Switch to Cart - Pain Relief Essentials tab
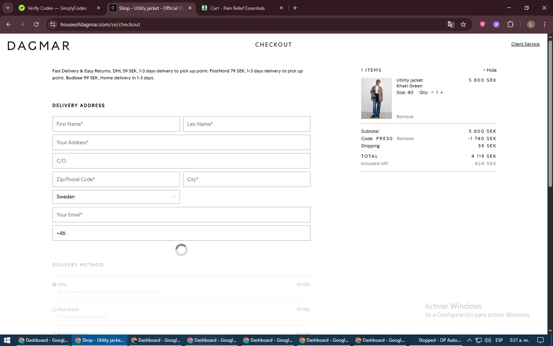The height and width of the screenshot is (346, 553). [x=238, y=8]
